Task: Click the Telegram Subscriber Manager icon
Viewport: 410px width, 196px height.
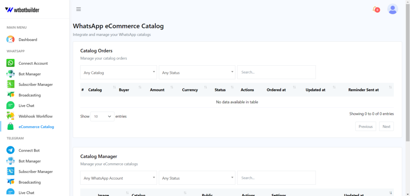Action: pyautogui.click(x=10, y=171)
